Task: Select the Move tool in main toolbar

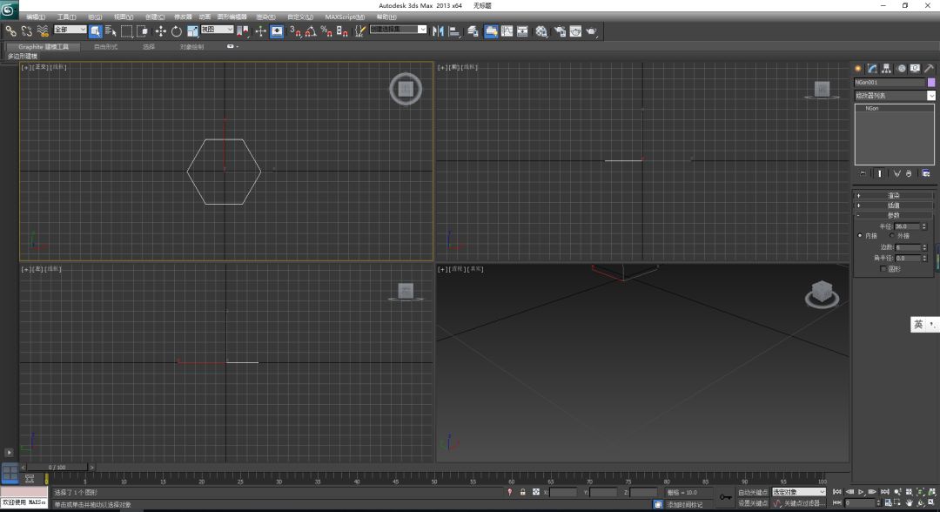Action: (160, 31)
